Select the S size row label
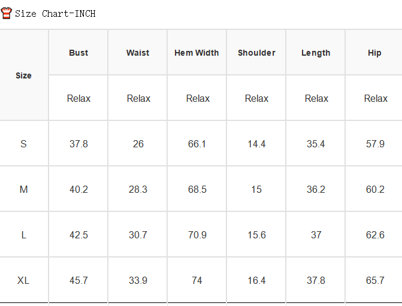The image size is (402, 306). coord(23,144)
